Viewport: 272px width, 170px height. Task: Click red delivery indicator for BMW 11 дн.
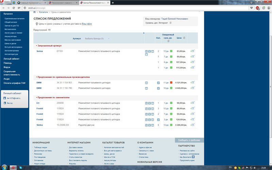coord(171,83)
